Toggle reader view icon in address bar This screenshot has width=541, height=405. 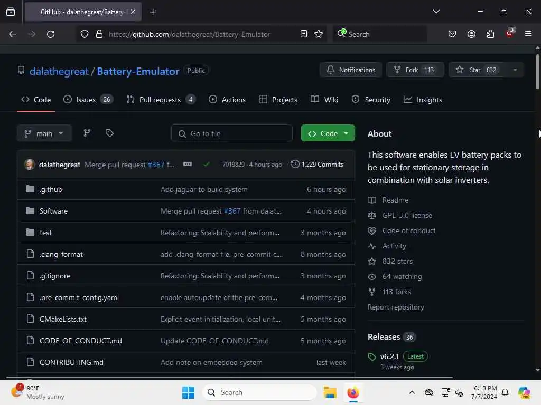point(304,34)
